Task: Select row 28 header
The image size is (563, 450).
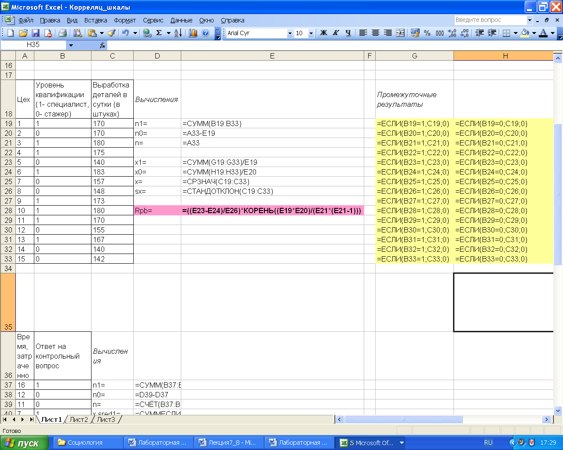Action: 8,210
